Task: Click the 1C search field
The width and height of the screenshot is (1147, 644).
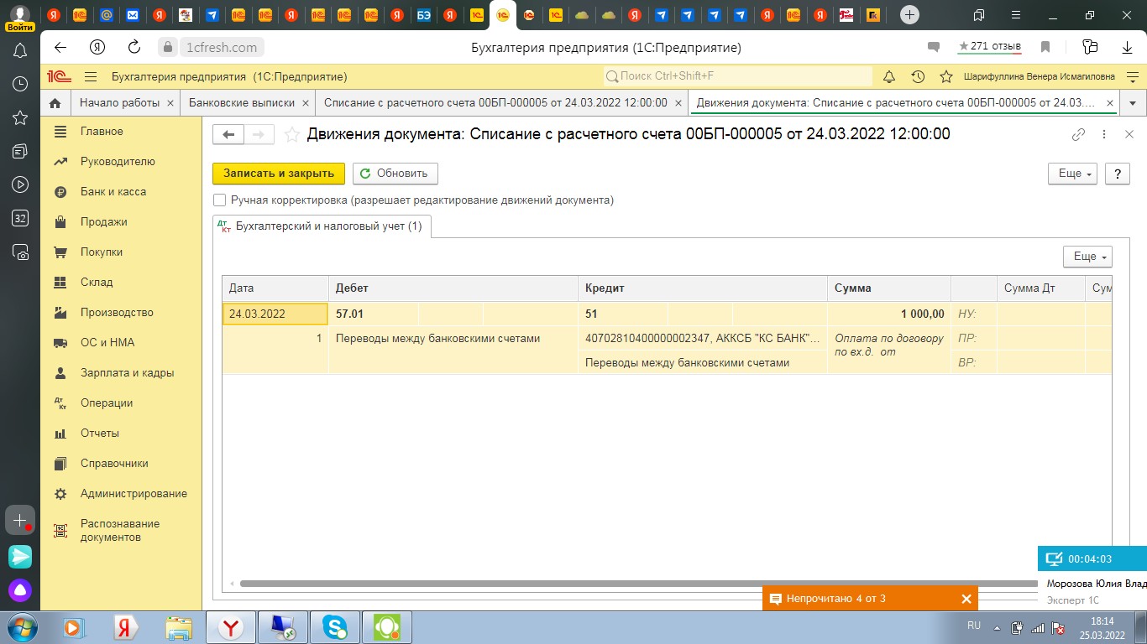Action: pos(738,76)
